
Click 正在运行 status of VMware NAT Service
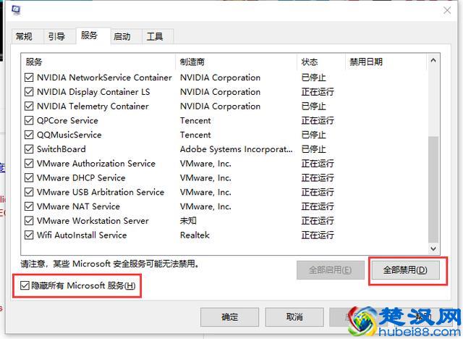tap(318, 206)
